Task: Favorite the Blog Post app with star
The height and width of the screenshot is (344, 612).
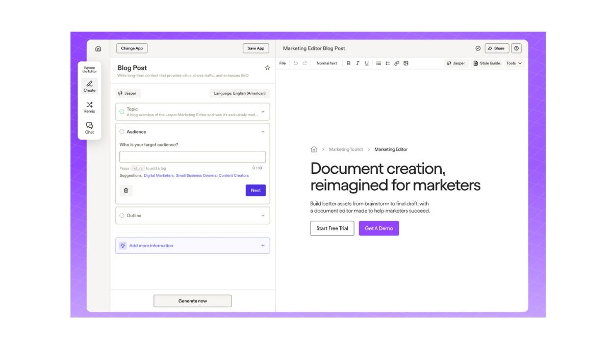Action: (267, 68)
